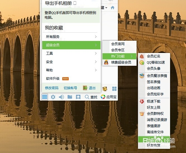
Task: Open the dropdown arrow next to the home icon
Action: (x=106, y=8)
